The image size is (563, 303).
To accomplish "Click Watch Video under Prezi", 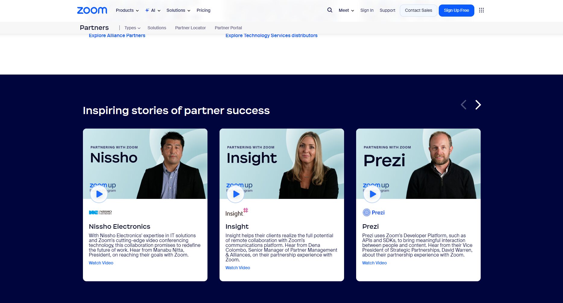I will pos(374,263).
